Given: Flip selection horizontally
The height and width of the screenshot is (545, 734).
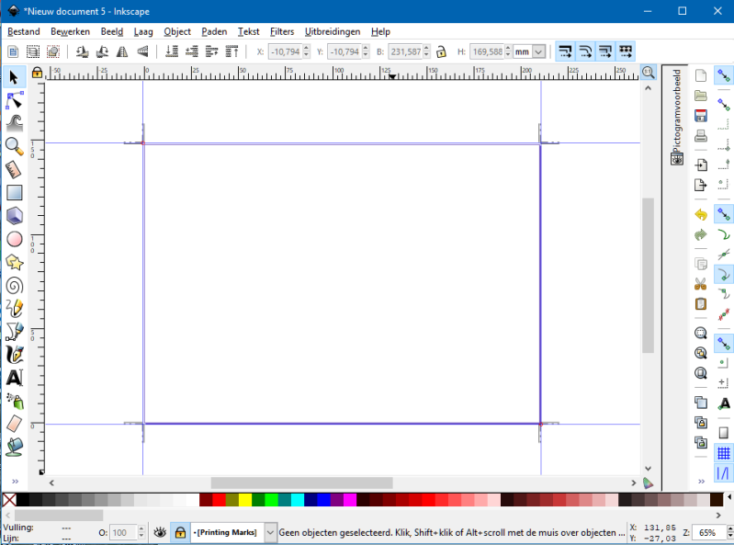Looking at the screenshot, I should [123, 52].
